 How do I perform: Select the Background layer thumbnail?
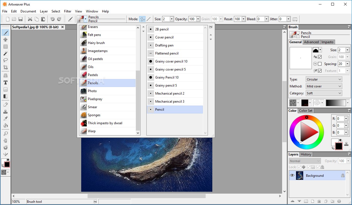(x=300, y=175)
